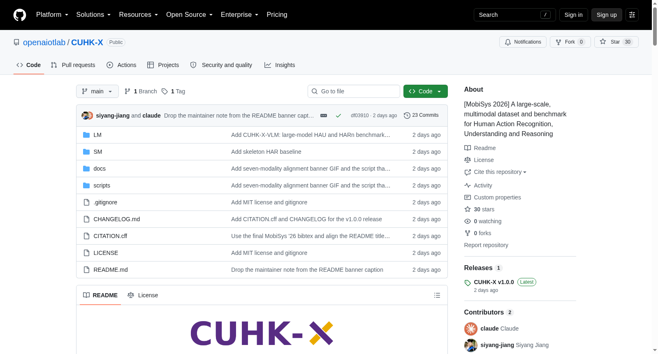Click the CHANGELOG.md file icon
This screenshot has height=354, width=658.
(86, 219)
